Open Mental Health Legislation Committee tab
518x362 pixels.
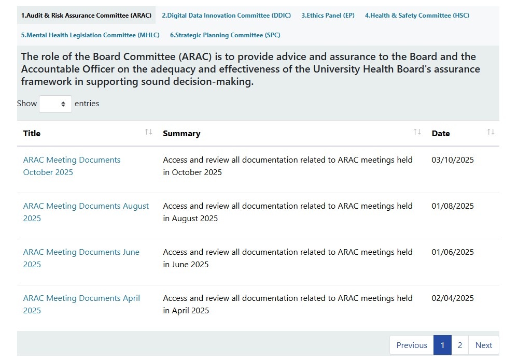[x=90, y=35]
